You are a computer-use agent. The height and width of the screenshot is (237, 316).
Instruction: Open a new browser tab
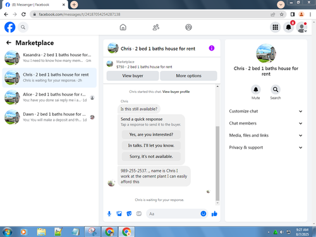coord(74,4)
